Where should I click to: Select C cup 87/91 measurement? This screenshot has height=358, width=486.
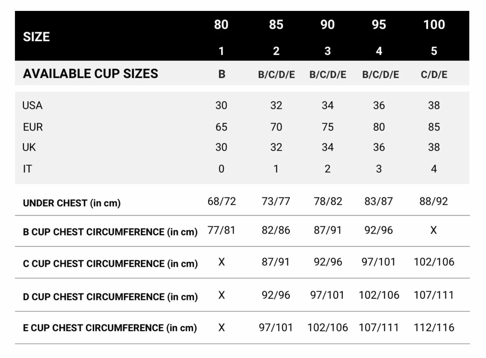click(276, 262)
